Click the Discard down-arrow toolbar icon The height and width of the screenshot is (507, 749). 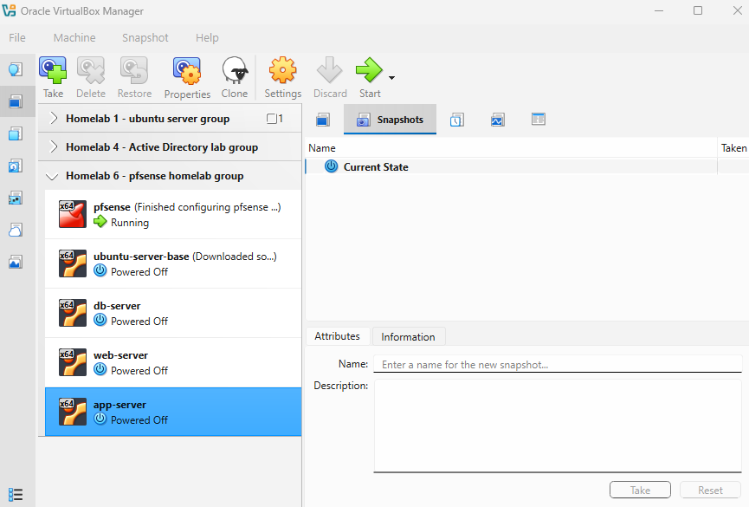330,70
